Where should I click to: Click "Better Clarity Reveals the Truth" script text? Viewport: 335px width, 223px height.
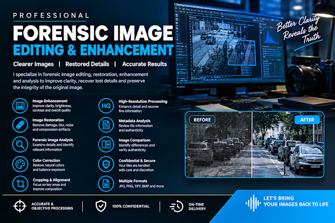pyautogui.click(x=299, y=30)
